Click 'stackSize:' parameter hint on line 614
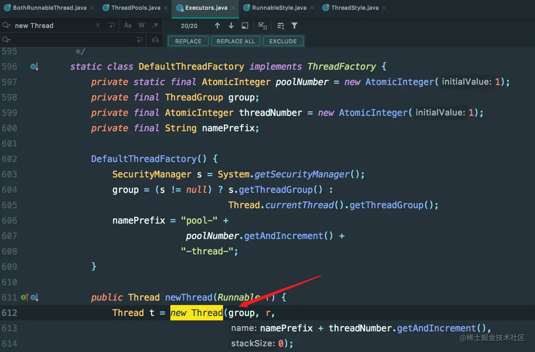The image size is (535, 352). tap(253, 343)
